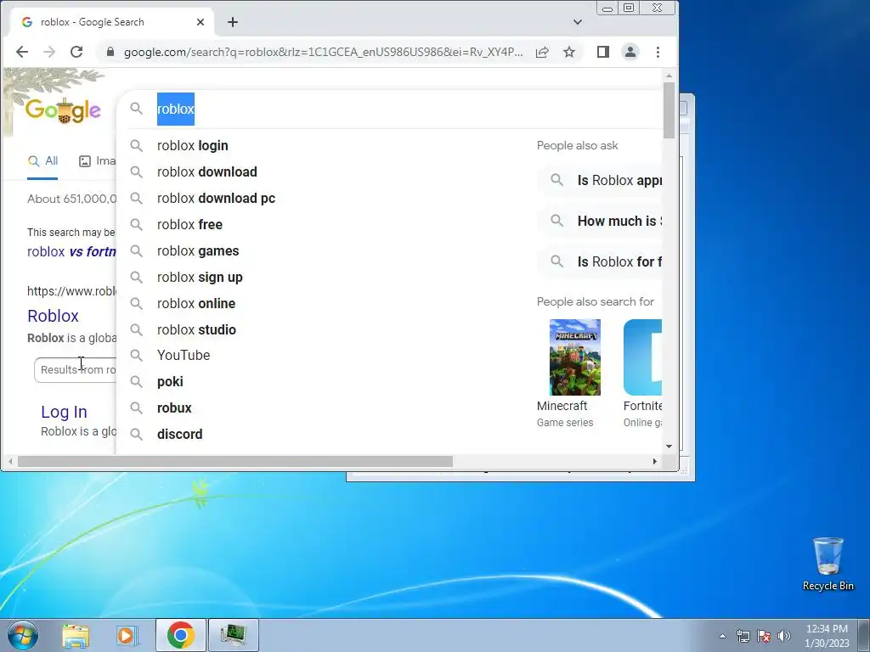Go back using Chrome's back arrow
Screen dimensions: 870x652
[x=21, y=52]
